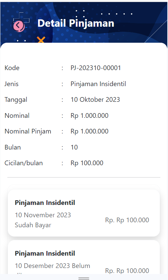Click the 10 Desember 2023 Belum text
Viewport: 168px width, 280px height.
point(52,266)
